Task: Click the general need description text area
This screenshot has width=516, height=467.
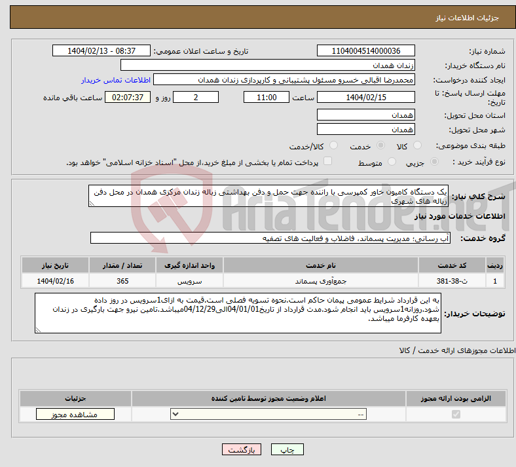Action: [x=268, y=196]
